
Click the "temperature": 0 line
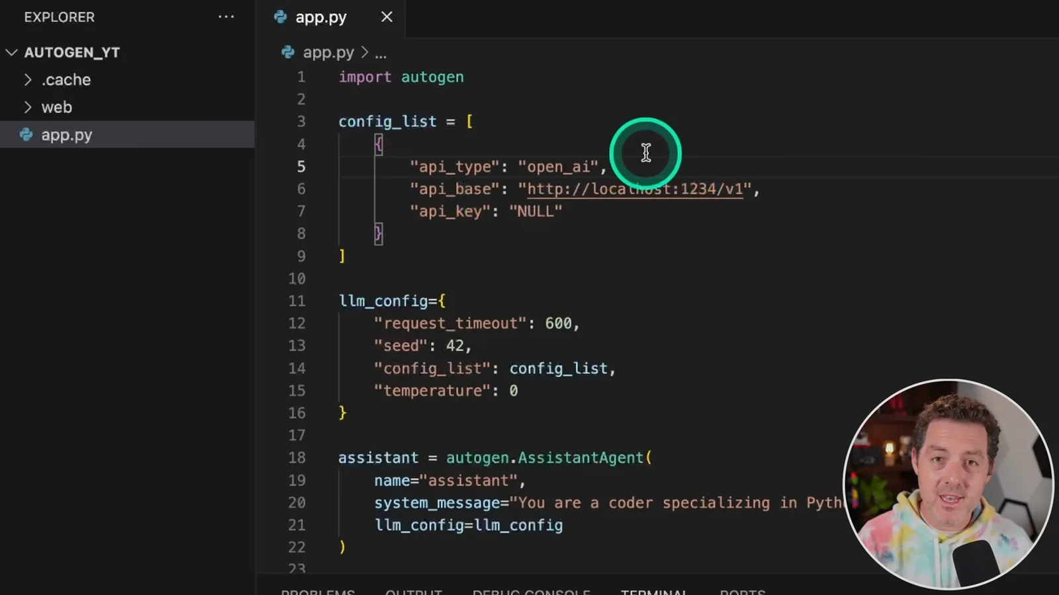[446, 391]
